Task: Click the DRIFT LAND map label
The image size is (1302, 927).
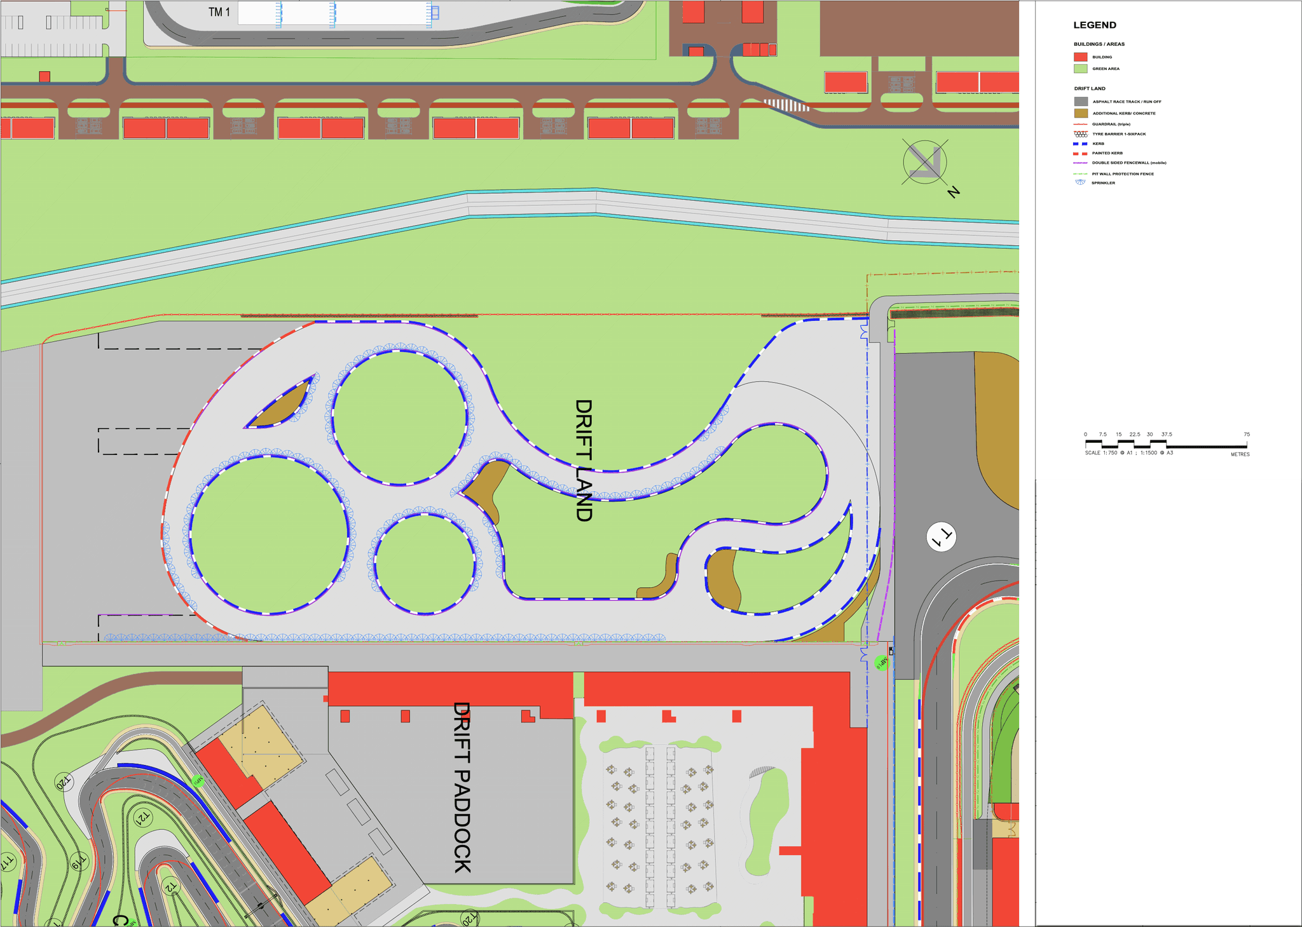Action: (584, 461)
